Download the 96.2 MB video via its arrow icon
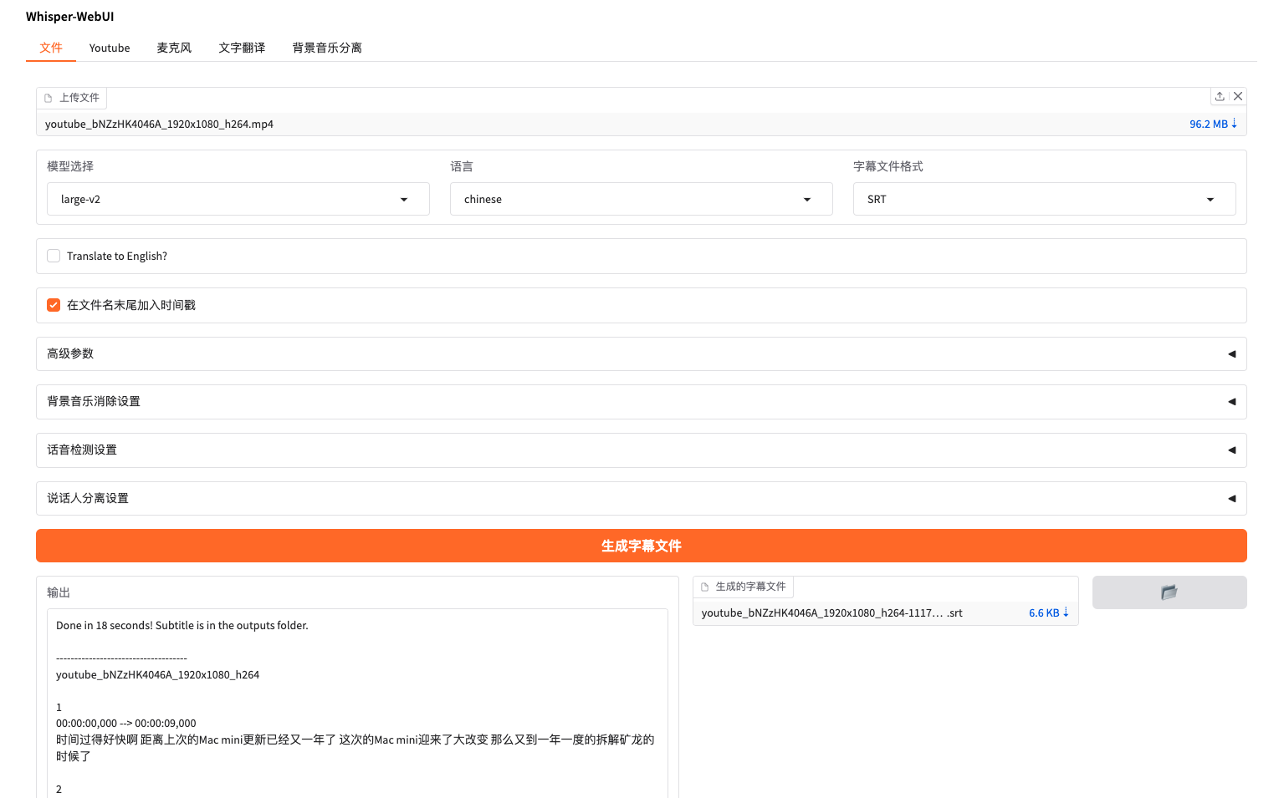This screenshot has width=1284, height=798. click(1235, 124)
